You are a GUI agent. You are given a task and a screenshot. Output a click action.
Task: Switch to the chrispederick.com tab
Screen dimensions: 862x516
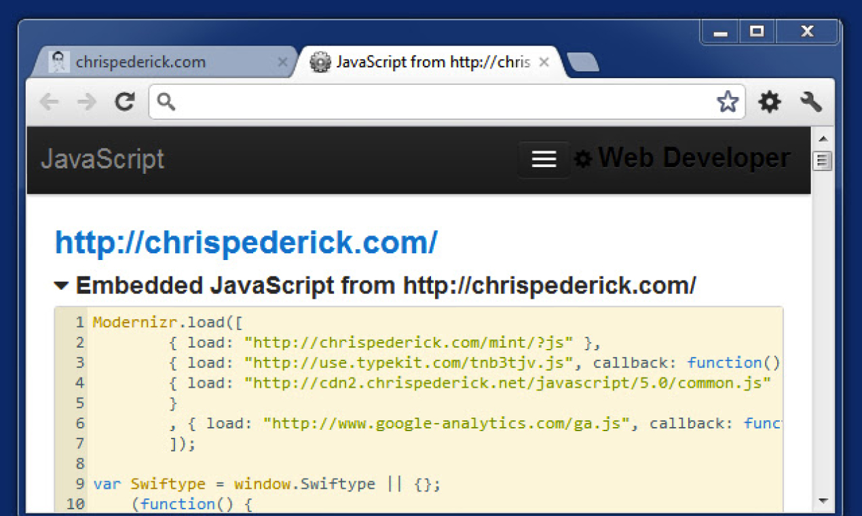click(165, 62)
